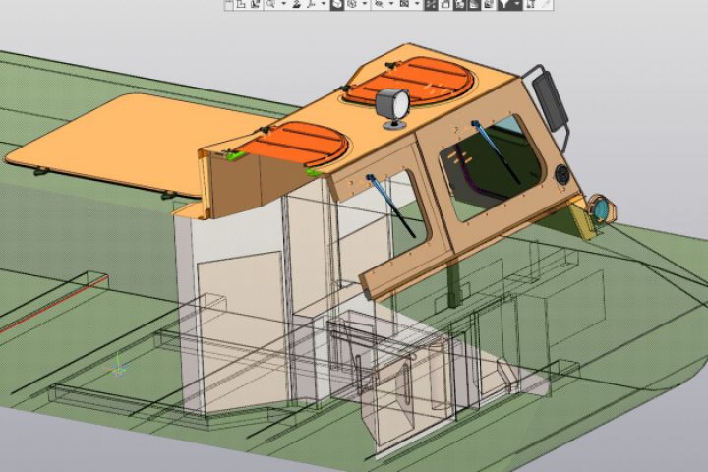Select the roof searchlight on the cabin model
The height and width of the screenshot is (472, 708).
tap(392, 107)
